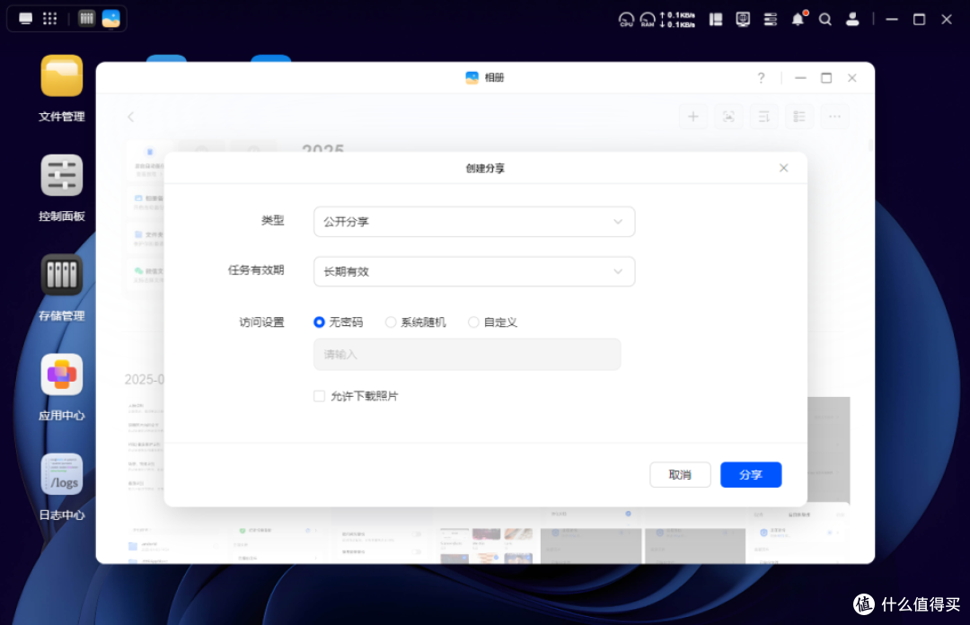The width and height of the screenshot is (970, 625).
Task: Select the 自定义 radio option
Action: click(x=473, y=322)
